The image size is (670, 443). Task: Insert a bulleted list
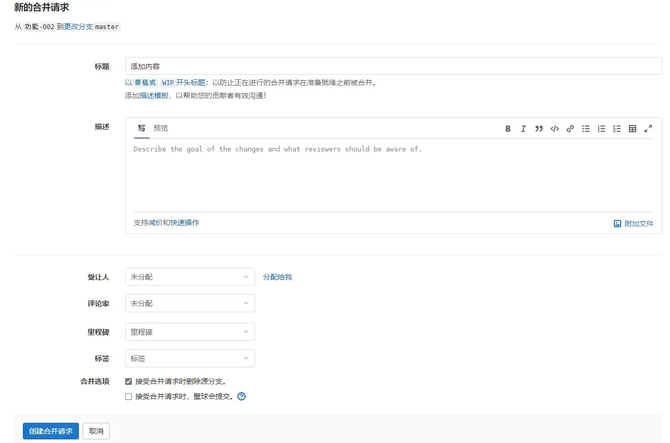[586, 129]
